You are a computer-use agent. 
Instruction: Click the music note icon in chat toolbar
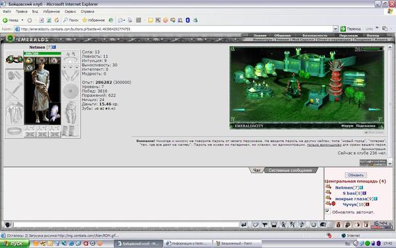pos(302,225)
